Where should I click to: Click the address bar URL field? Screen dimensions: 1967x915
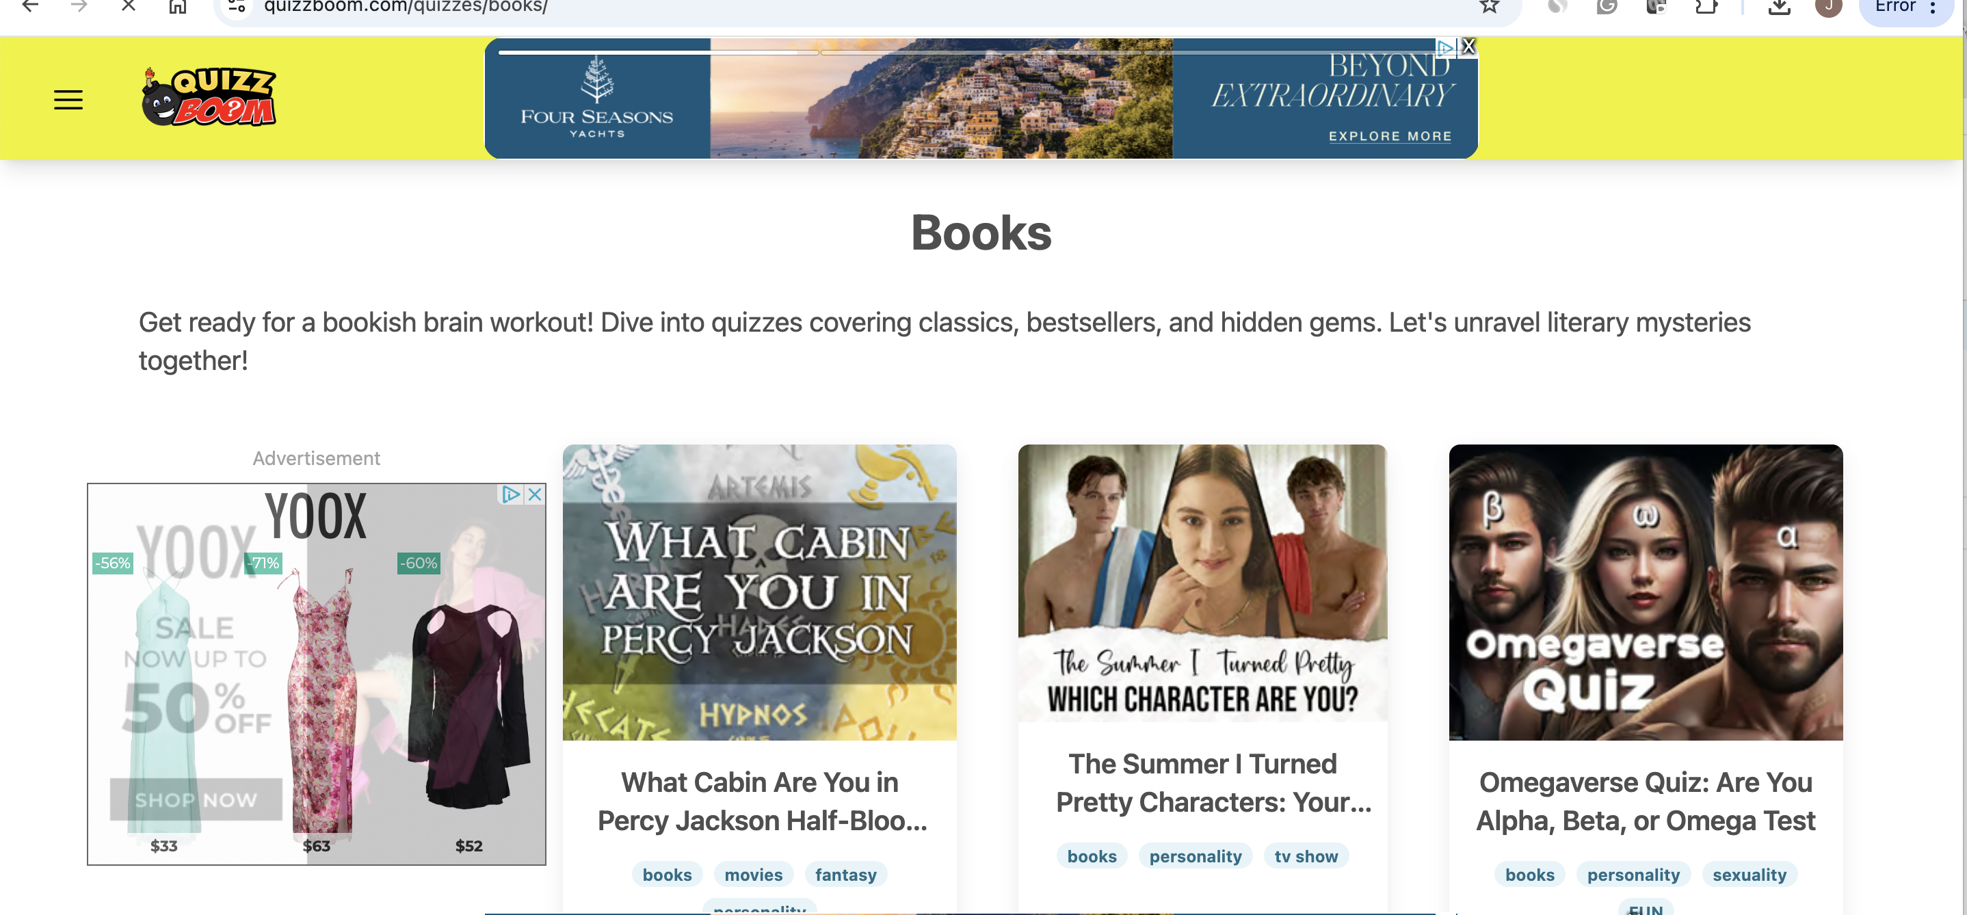pos(840,6)
